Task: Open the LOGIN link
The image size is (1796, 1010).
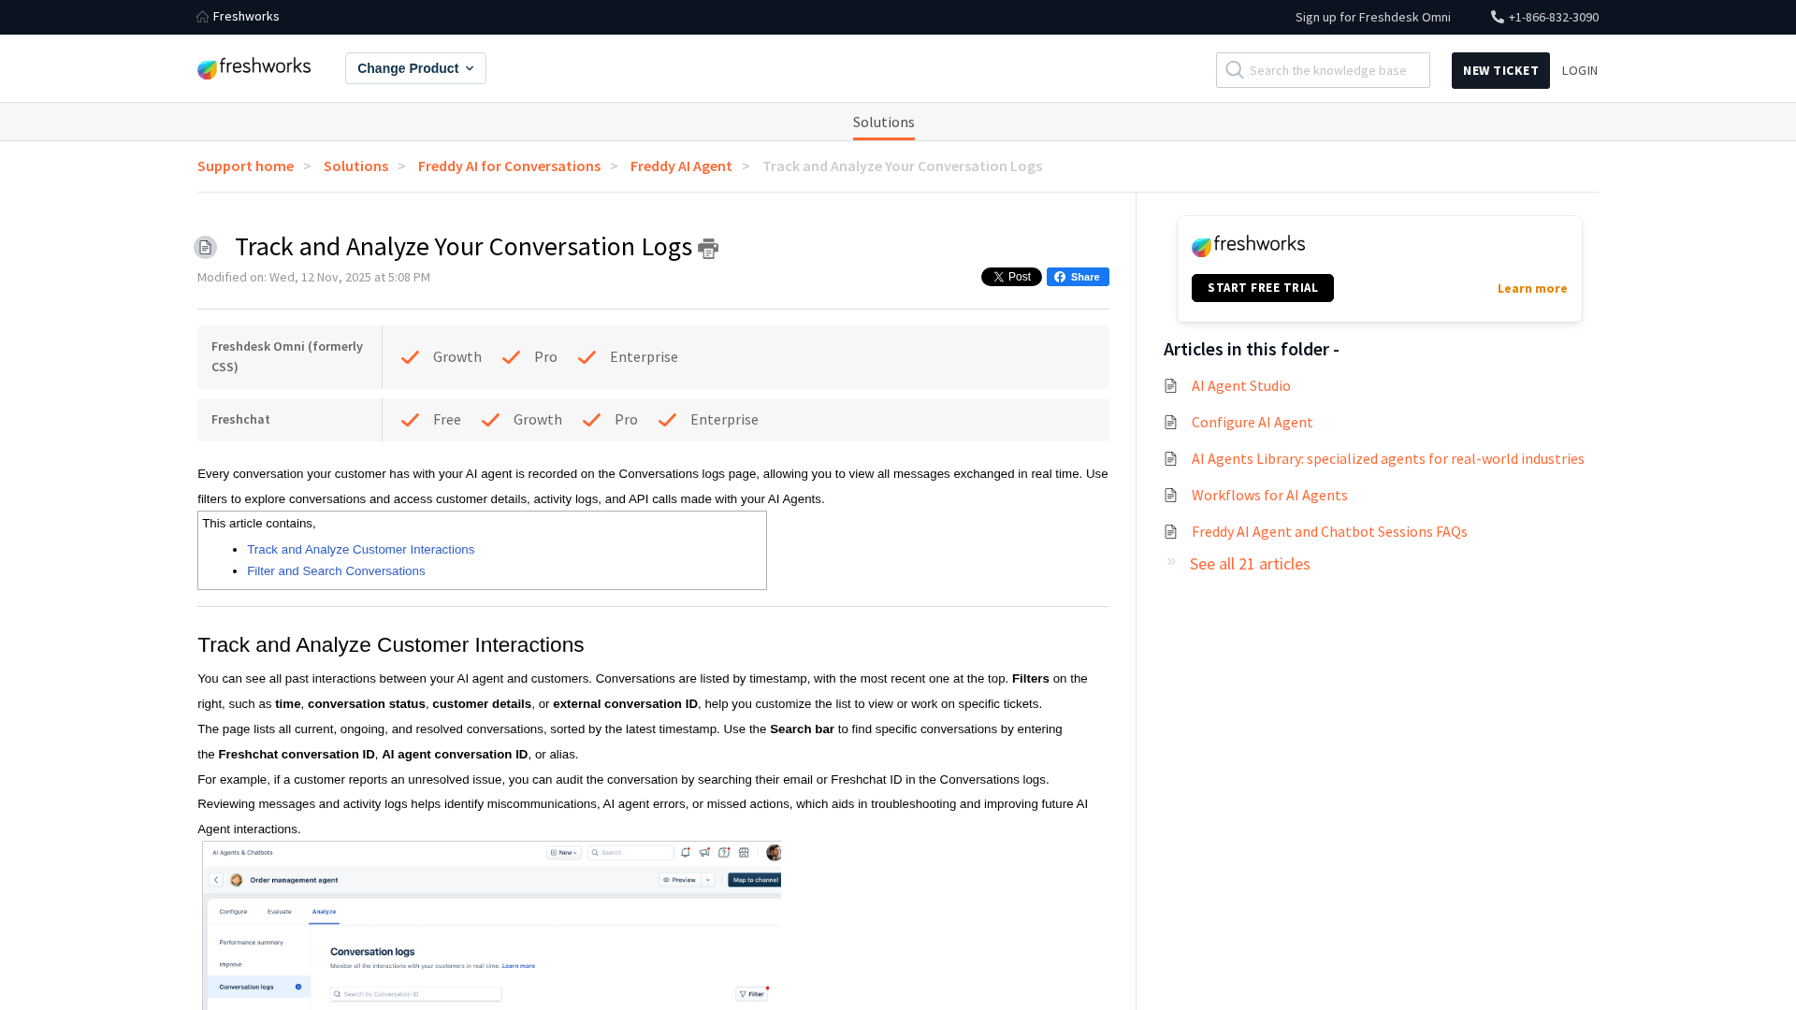Action: coord(1579,70)
